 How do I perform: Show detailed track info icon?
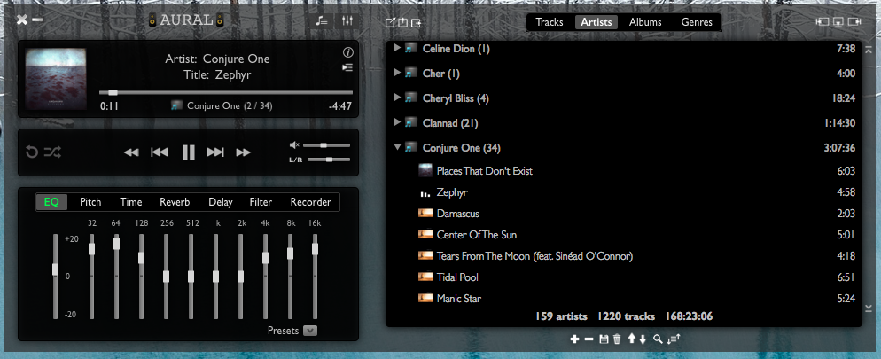coord(347,53)
